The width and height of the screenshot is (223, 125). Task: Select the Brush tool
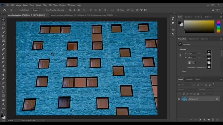click(3, 53)
